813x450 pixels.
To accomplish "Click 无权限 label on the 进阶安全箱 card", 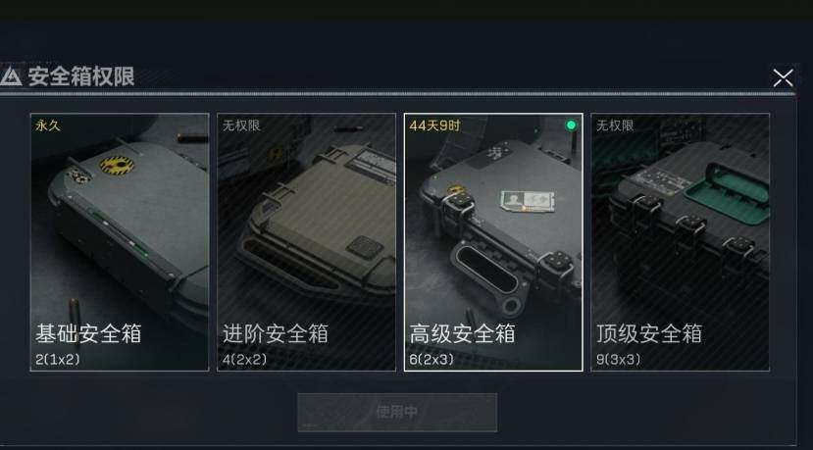I will click(241, 125).
